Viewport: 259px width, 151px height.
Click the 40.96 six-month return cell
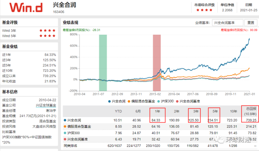pyautogui.click(x=137, y=120)
